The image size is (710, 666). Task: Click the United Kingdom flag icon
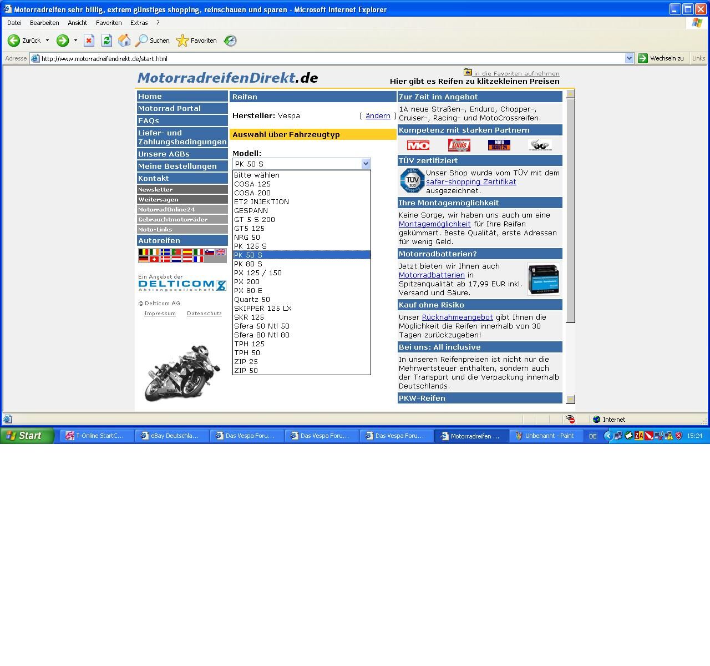tap(221, 252)
